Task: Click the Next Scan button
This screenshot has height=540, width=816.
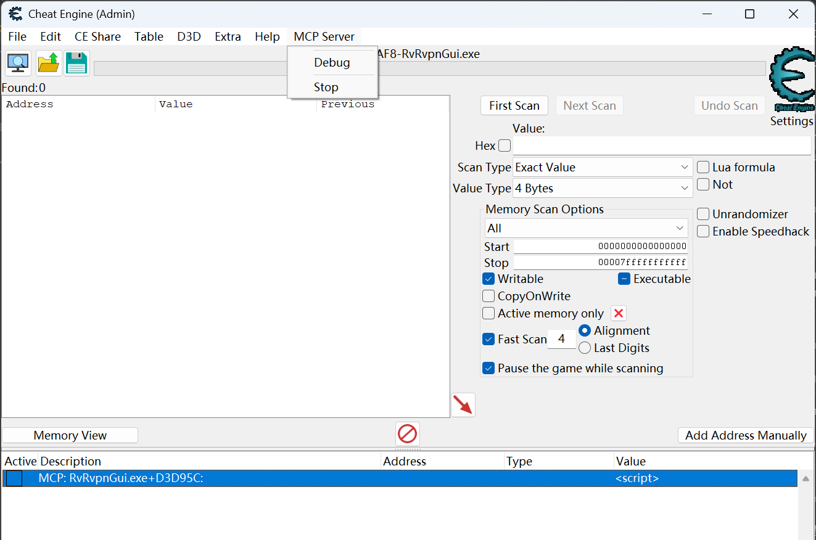Action: click(590, 105)
